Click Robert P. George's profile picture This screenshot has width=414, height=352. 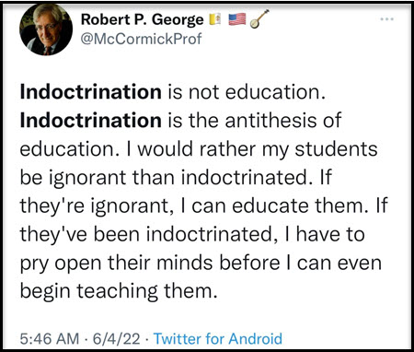46,29
